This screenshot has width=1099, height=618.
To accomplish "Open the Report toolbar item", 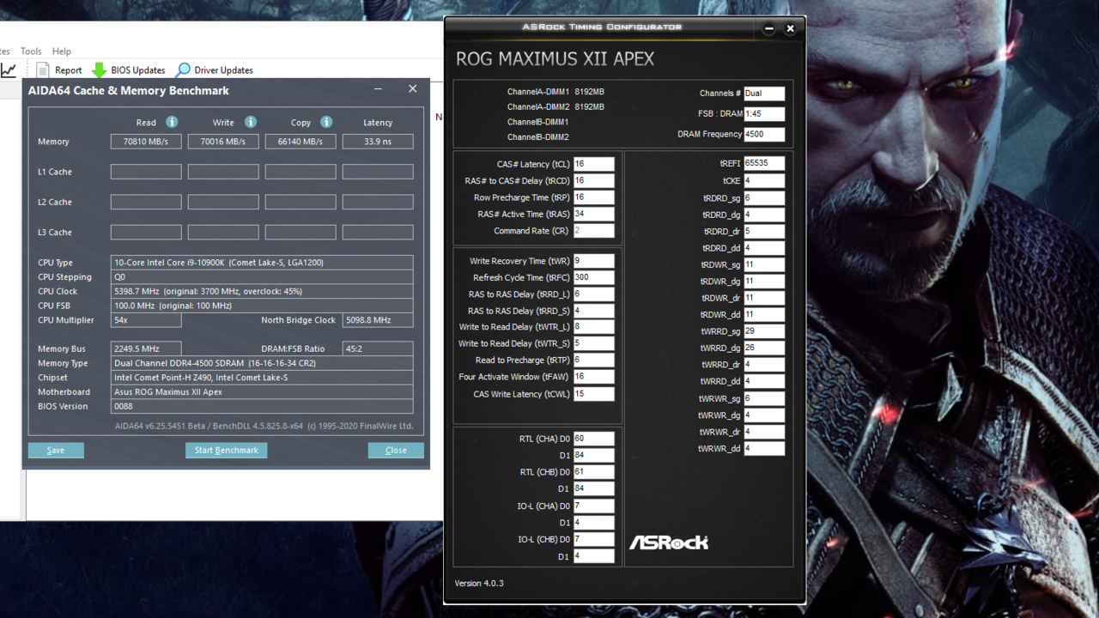I will [x=60, y=70].
